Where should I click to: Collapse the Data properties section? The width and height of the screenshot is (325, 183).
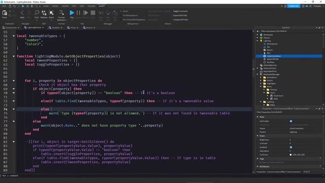point(257,117)
